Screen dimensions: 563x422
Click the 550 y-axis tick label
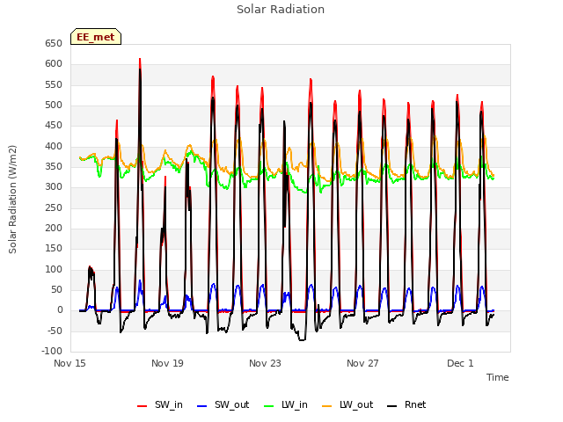click(54, 84)
